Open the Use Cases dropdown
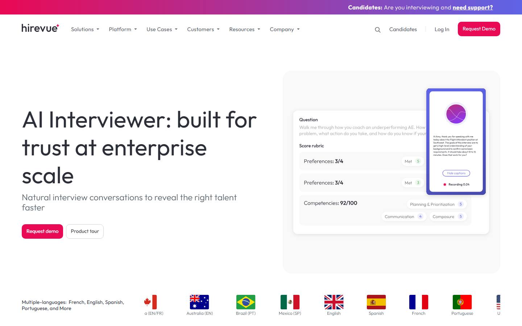Image resolution: width=522 pixels, height=326 pixels. pos(162,29)
